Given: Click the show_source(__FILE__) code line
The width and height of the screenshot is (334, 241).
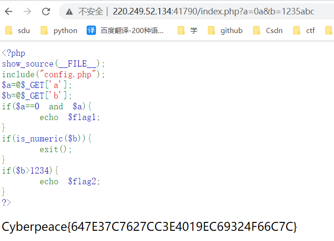Looking at the screenshot, I should (54, 64).
